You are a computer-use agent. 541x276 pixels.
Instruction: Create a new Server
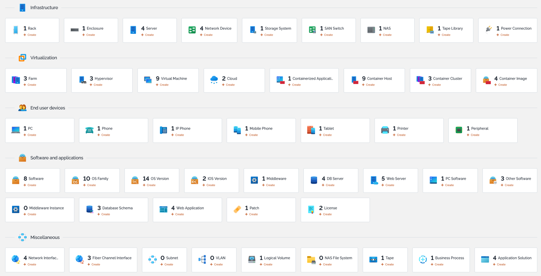coord(147,35)
